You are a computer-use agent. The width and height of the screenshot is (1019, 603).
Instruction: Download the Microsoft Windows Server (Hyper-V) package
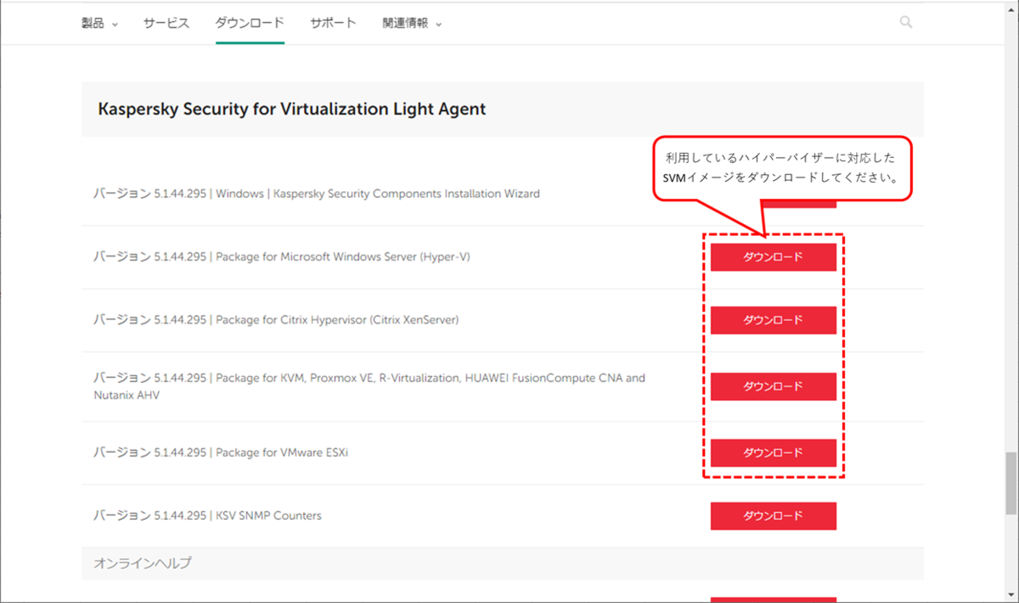click(x=774, y=257)
